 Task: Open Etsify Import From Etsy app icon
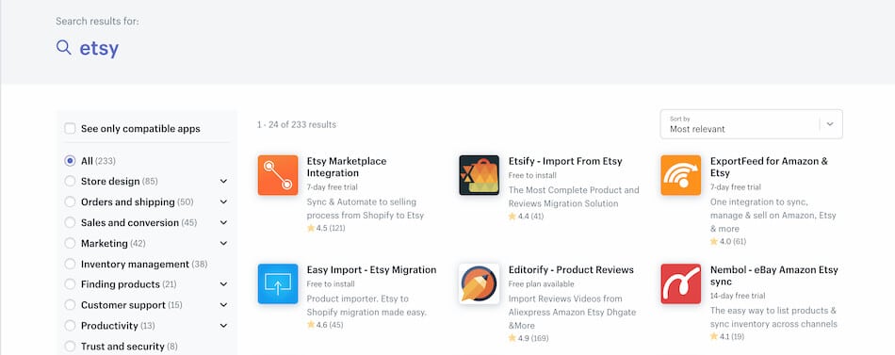[x=480, y=175]
